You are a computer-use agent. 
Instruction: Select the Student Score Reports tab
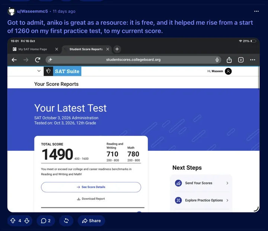click(86, 49)
